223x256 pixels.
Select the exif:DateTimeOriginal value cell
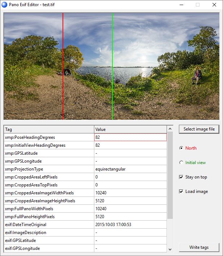click(130, 225)
